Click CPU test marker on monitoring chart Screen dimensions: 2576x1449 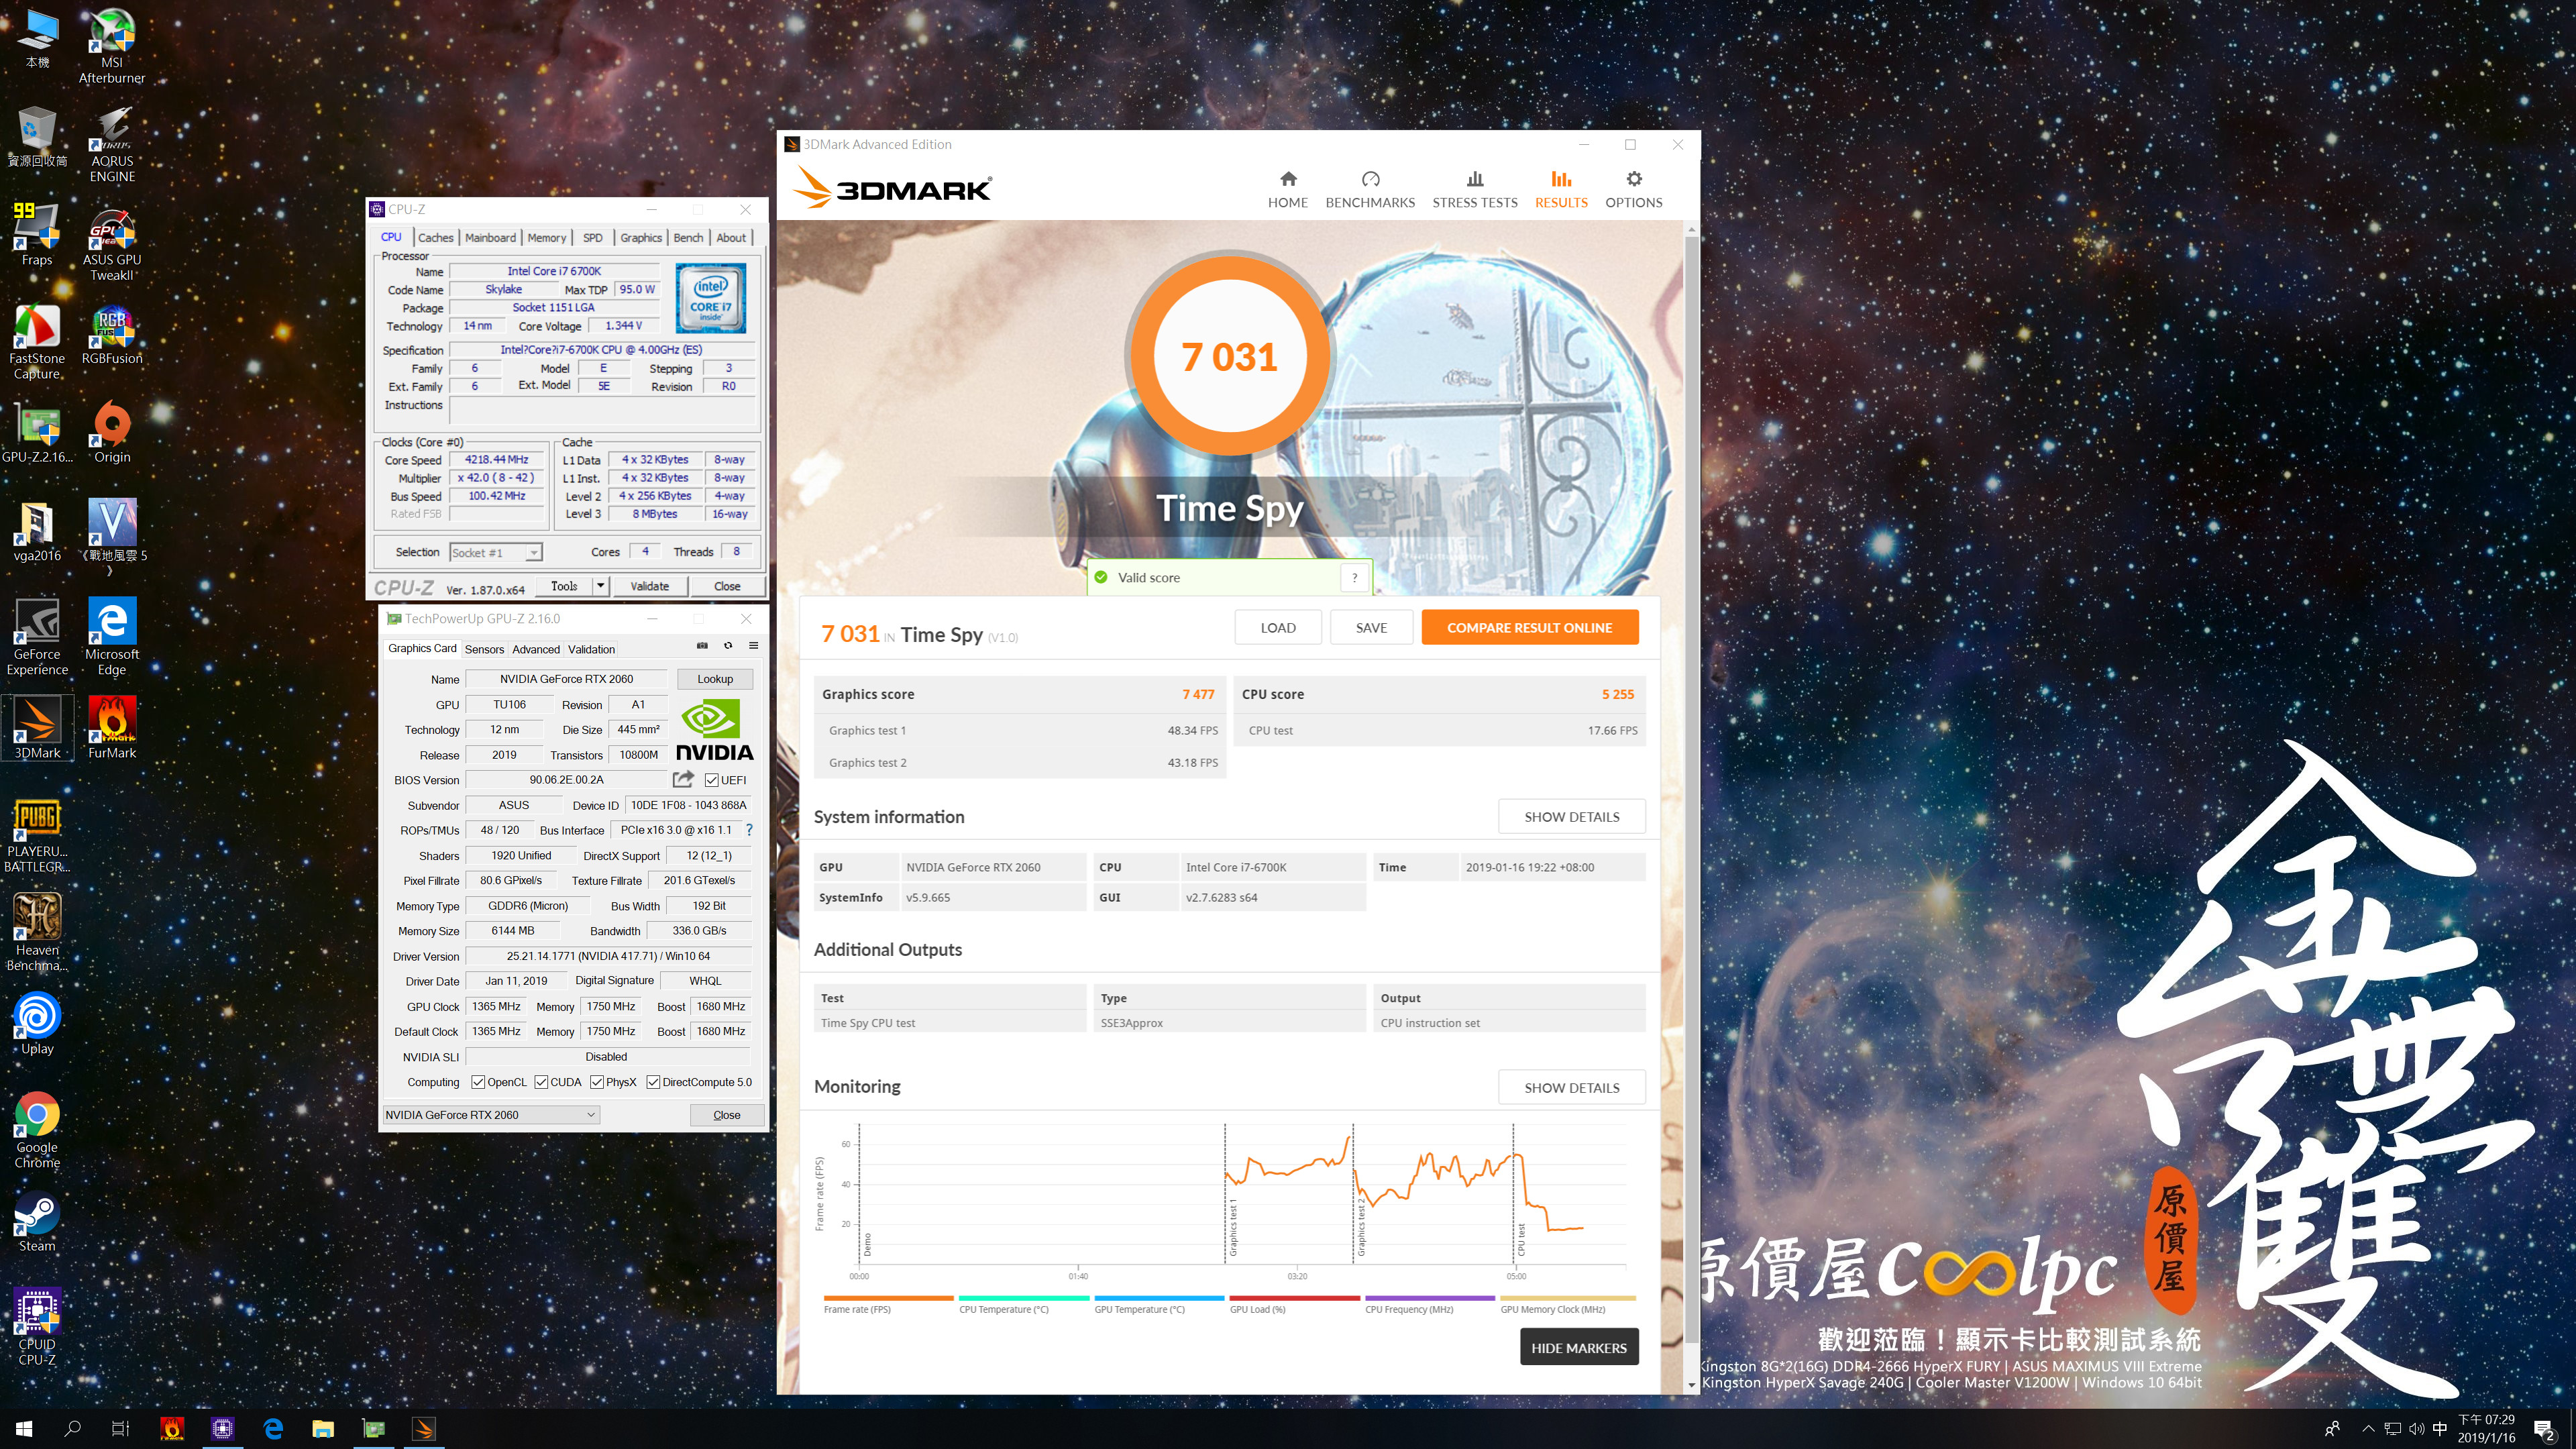[x=1521, y=1239]
